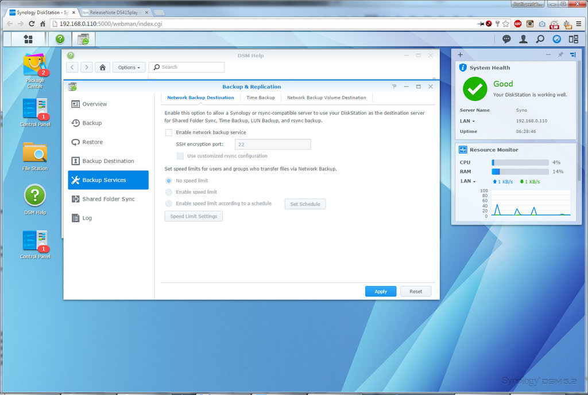The height and width of the screenshot is (395, 588).
Task: Open Shared Folder Sync in the sidebar
Action: (108, 199)
